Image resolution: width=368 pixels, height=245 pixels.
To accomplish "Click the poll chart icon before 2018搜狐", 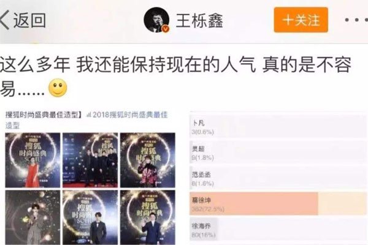I will click(x=88, y=115).
